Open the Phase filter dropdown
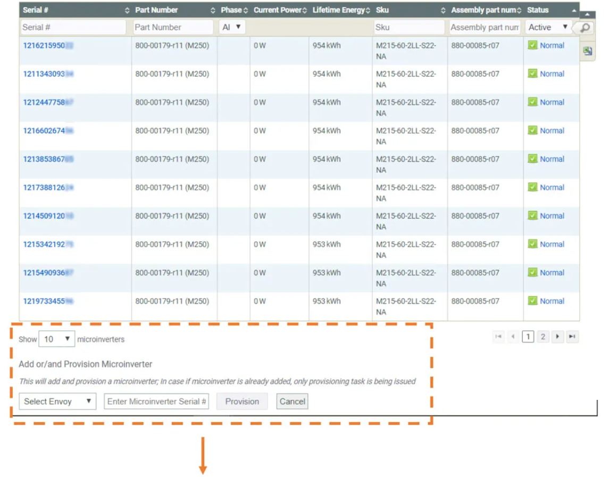 [231, 27]
